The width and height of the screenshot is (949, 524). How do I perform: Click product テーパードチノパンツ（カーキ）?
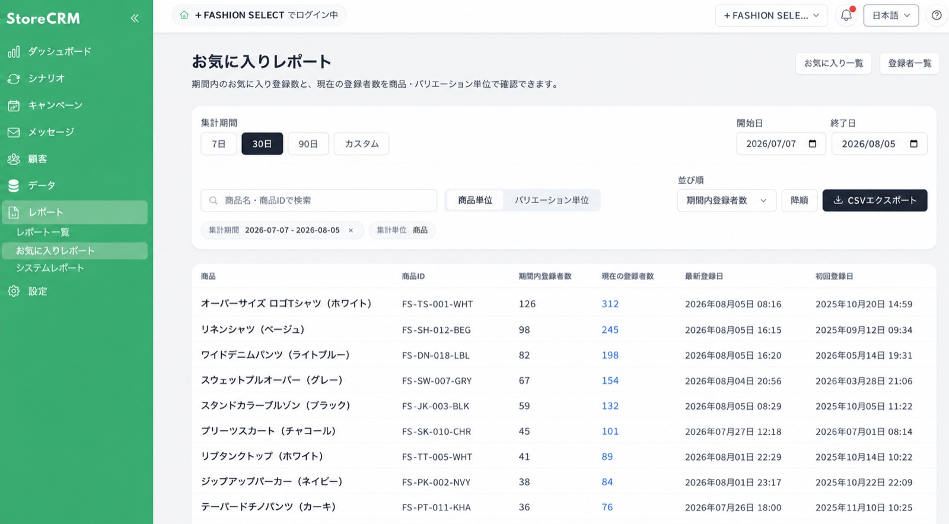click(x=269, y=507)
